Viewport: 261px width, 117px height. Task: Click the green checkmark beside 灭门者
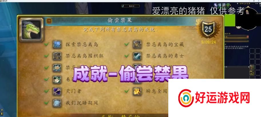(47, 91)
